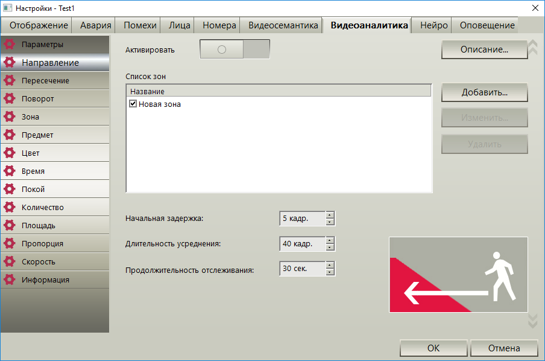Screen dimensions: 545x361
Task: Increase Продолжительность отслеживания with up arrow
Action: coord(330,265)
